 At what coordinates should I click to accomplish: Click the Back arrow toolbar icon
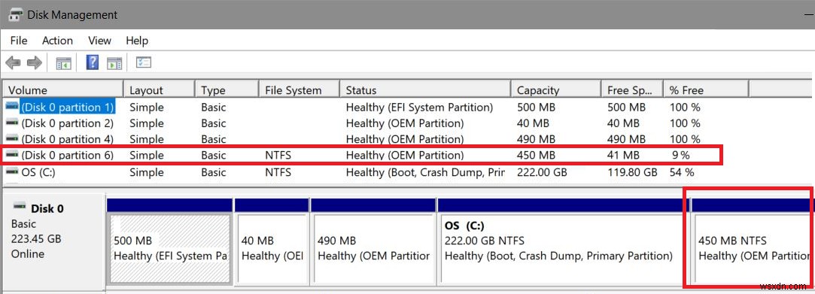[x=12, y=63]
